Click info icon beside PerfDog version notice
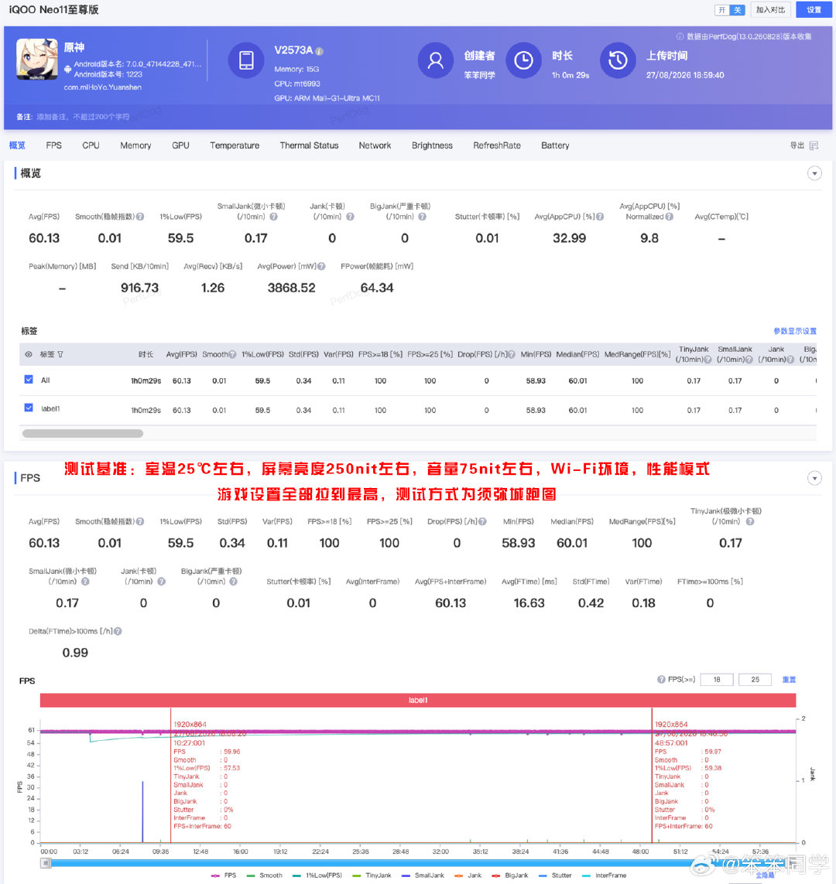This screenshot has width=836, height=884. pos(680,36)
